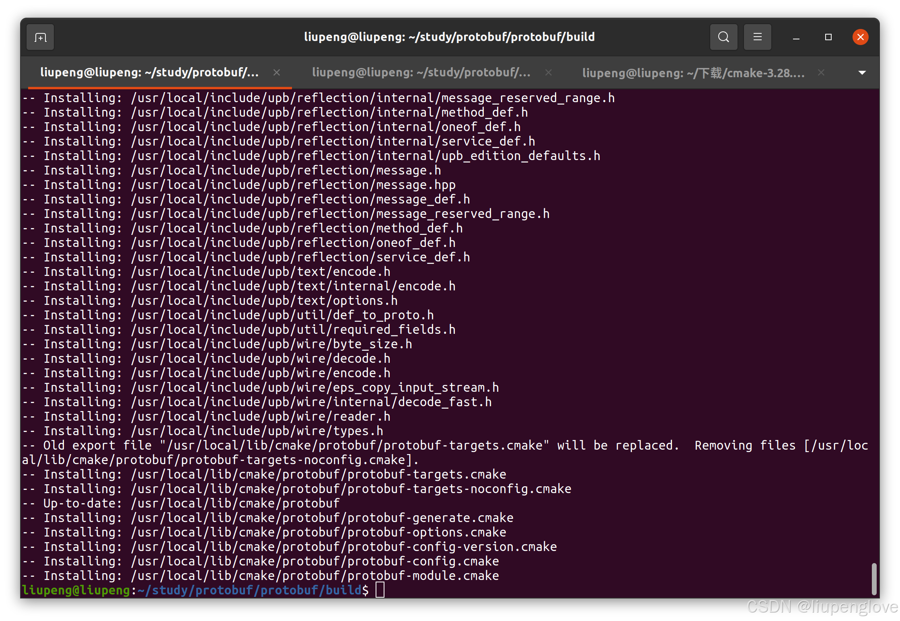Click the message_reserved_range.h internal line
900x621 pixels.
tap(318, 98)
